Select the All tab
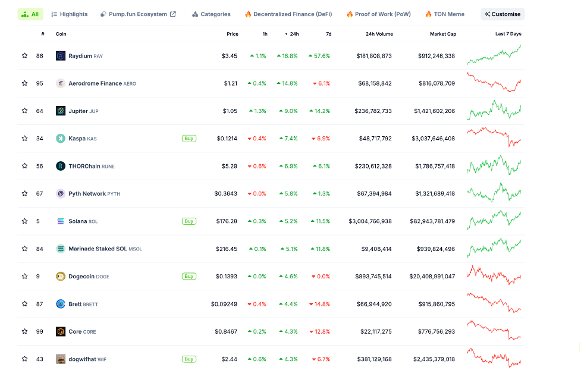Image resolution: width=581 pixels, height=370 pixels. point(30,14)
